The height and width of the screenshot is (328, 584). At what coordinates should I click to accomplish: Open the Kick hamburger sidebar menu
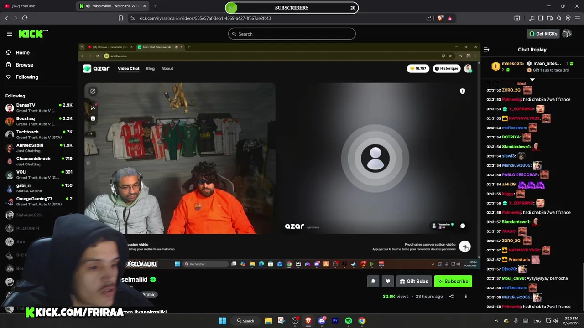(x=10, y=34)
